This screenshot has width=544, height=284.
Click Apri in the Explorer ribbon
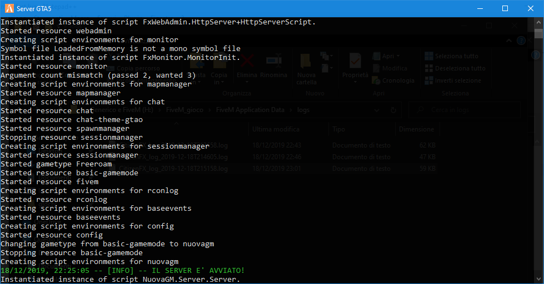386,56
